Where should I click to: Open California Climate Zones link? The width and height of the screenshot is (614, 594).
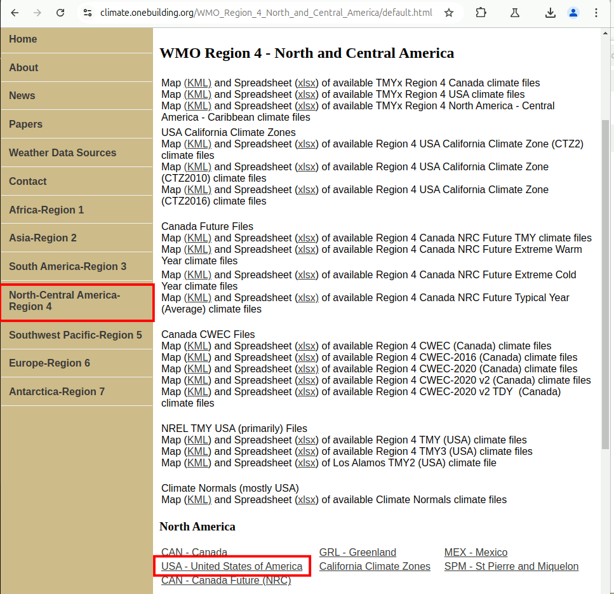pyautogui.click(x=375, y=567)
